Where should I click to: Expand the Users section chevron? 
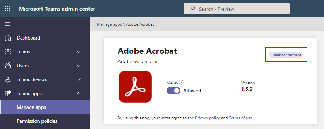click(x=79, y=66)
